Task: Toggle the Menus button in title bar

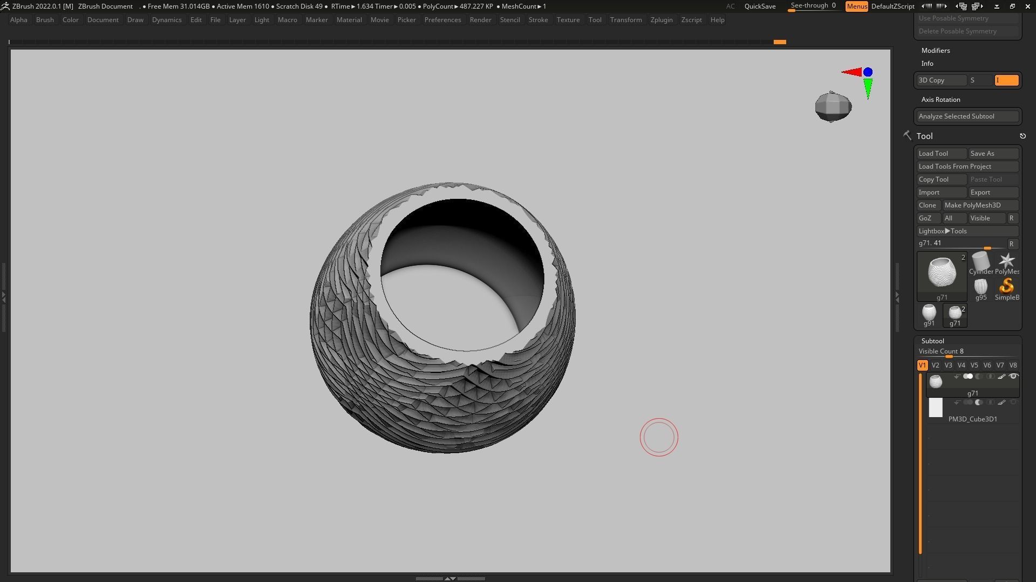Action: pyautogui.click(x=856, y=6)
